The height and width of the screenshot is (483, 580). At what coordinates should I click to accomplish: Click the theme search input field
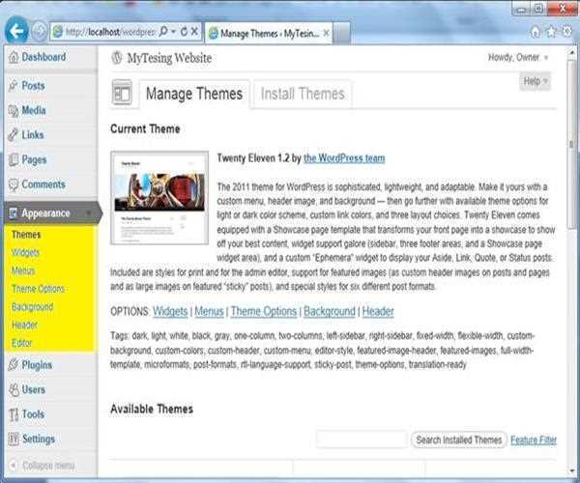point(361,440)
